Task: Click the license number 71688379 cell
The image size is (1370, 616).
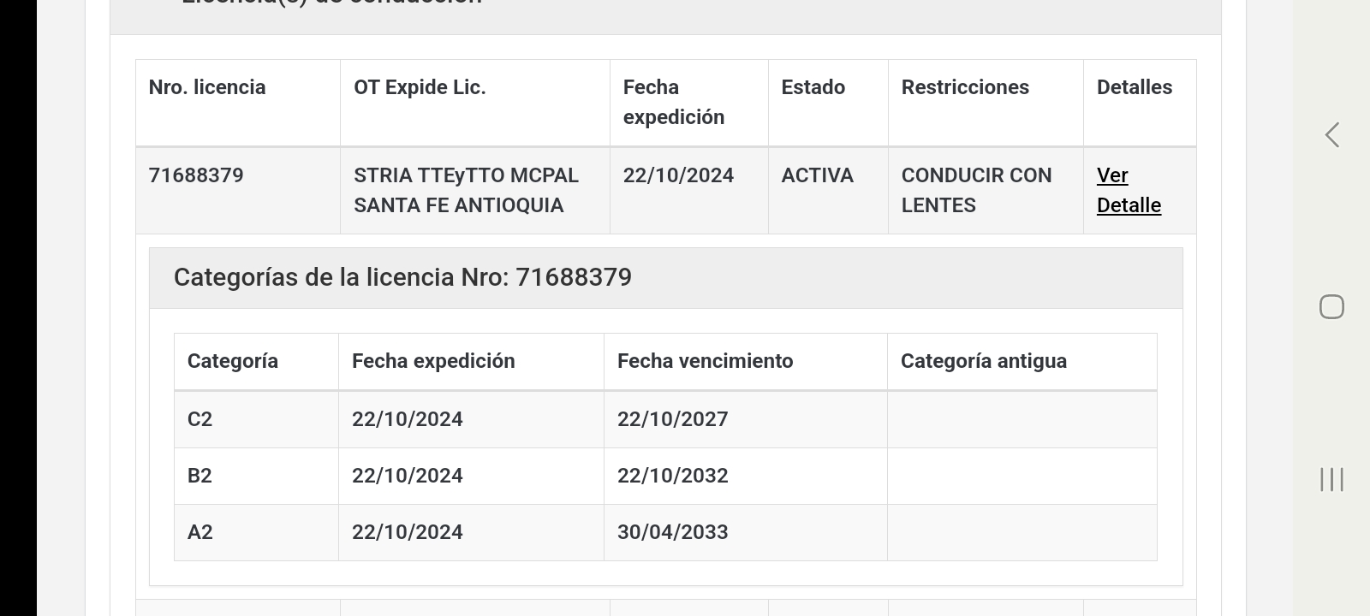Action: point(196,175)
